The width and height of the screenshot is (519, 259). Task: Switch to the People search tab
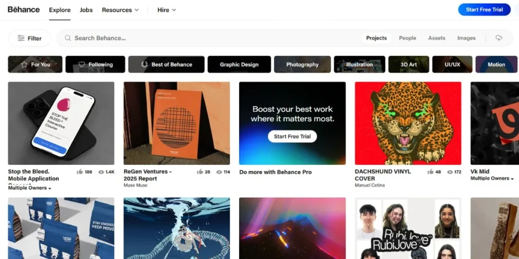(407, 38)
